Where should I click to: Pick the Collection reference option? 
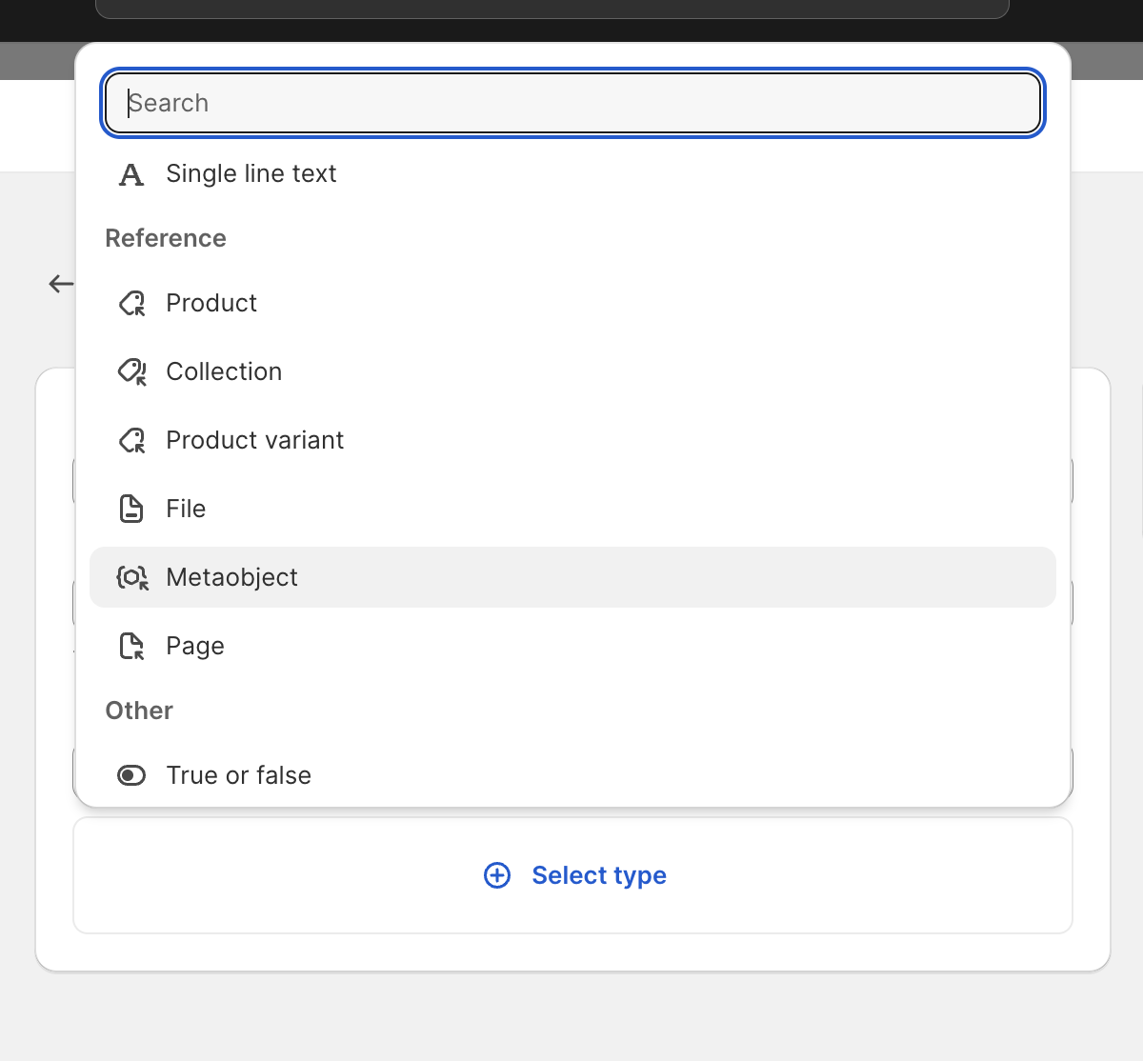573,372
